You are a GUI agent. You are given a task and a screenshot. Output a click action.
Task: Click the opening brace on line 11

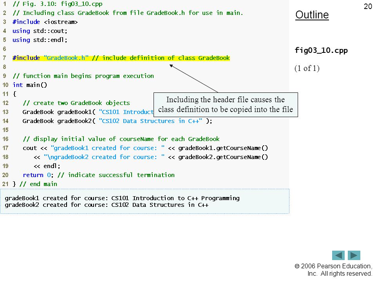click(14, 94)
